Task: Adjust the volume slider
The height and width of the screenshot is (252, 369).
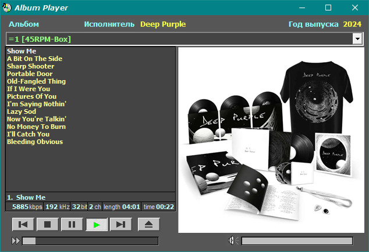Action: point(297,241)
